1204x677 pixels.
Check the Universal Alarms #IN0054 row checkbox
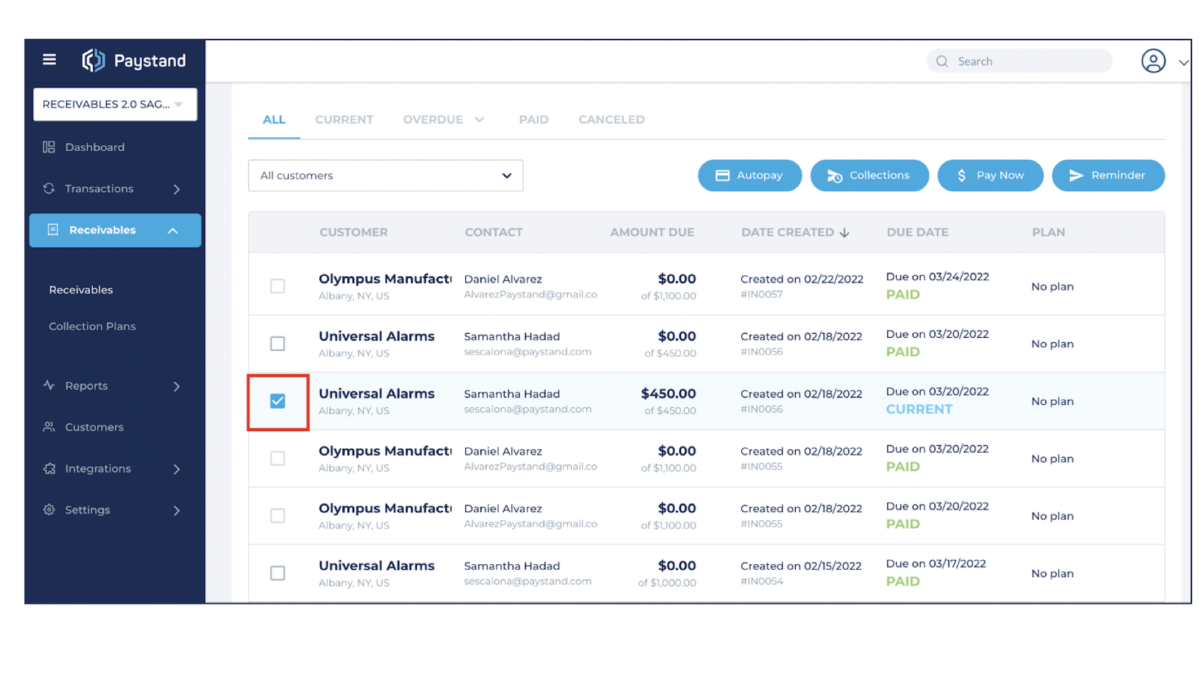coord(277,573)
